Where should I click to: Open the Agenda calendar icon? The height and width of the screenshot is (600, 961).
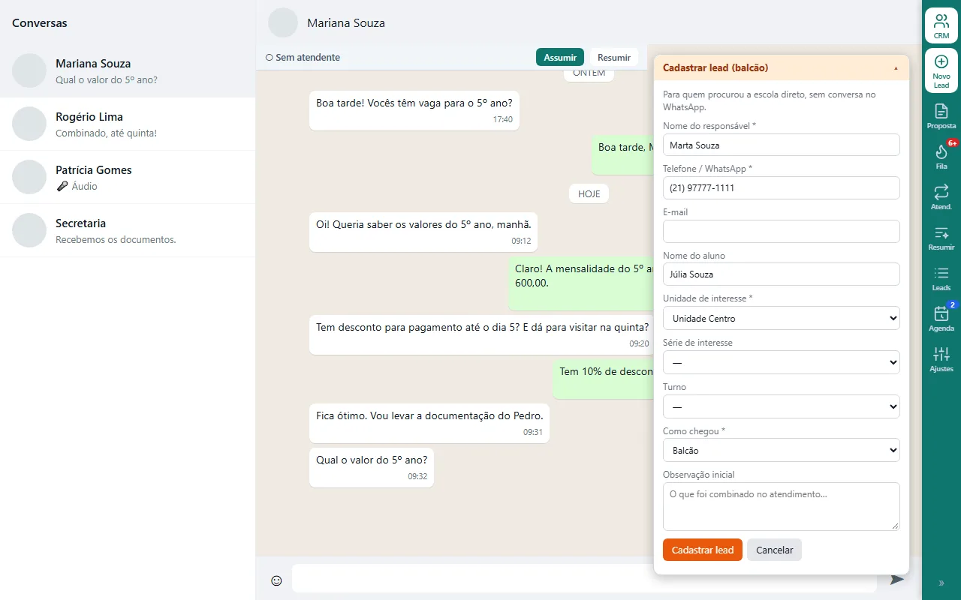click(x=941, y=319)
